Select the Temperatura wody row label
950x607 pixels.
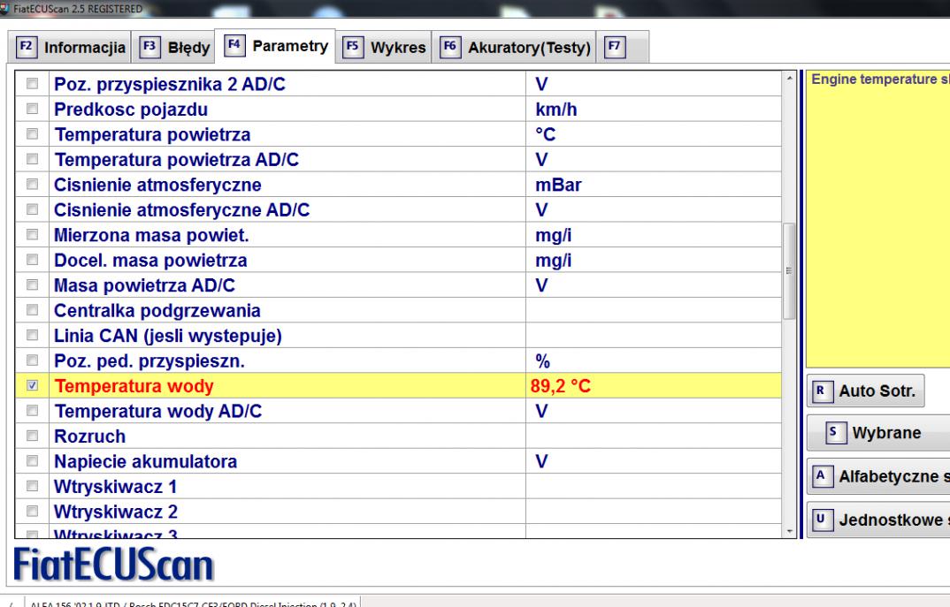tap(134, 386)
